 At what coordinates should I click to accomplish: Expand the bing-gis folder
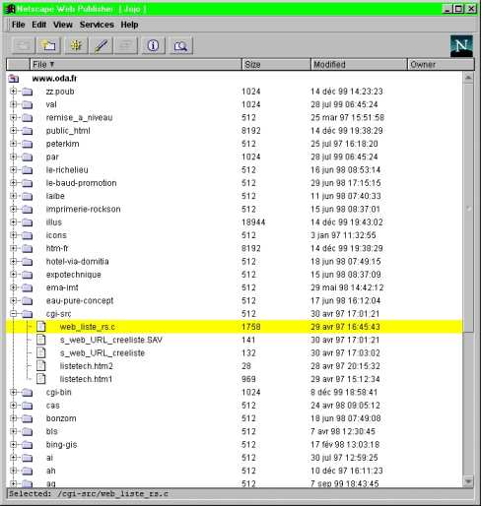[13, 444]
